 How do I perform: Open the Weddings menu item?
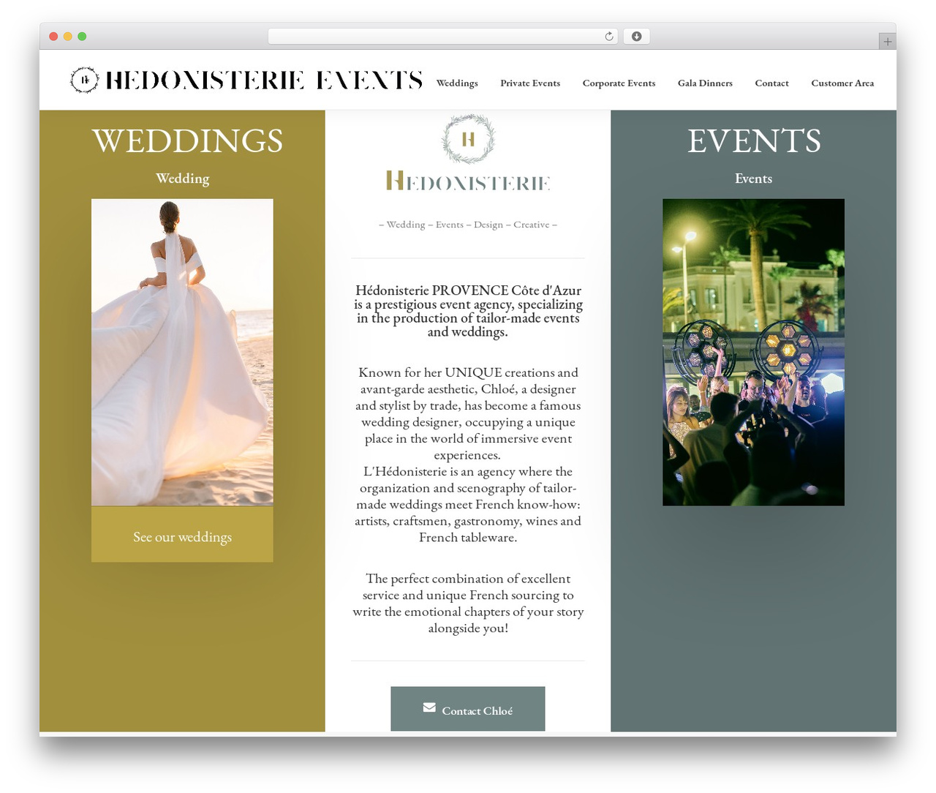click(457, 83)
